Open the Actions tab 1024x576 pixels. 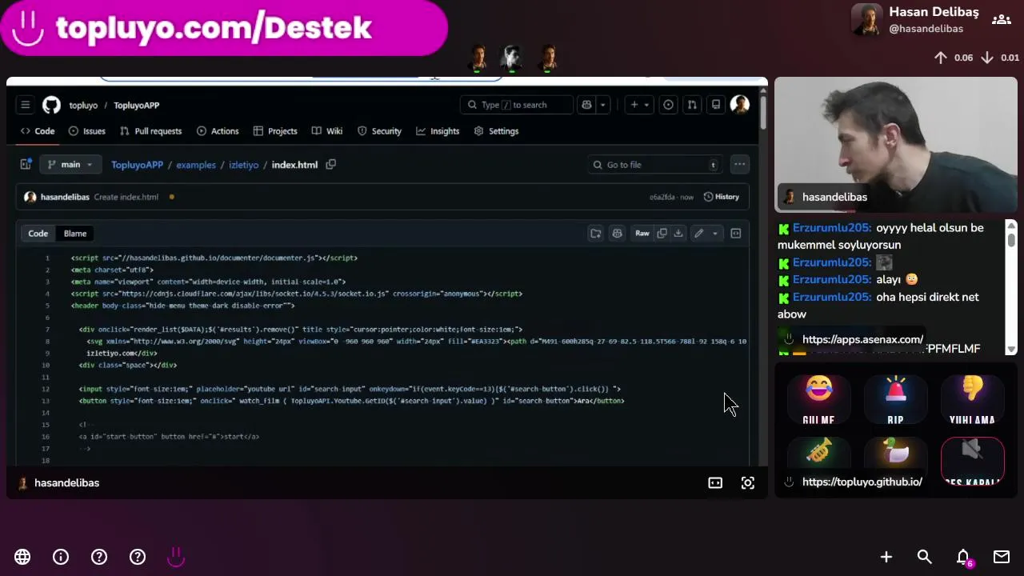(218, 131)
